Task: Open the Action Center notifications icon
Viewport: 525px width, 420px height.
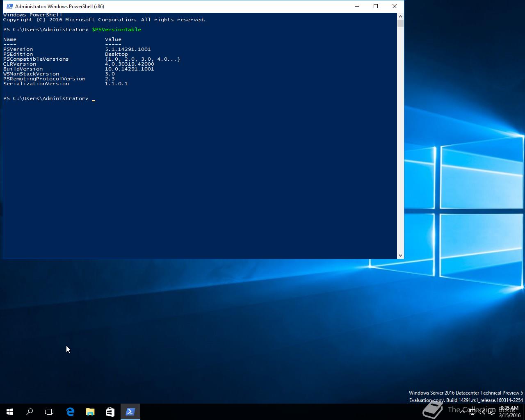Action: (x=492, y=412)
